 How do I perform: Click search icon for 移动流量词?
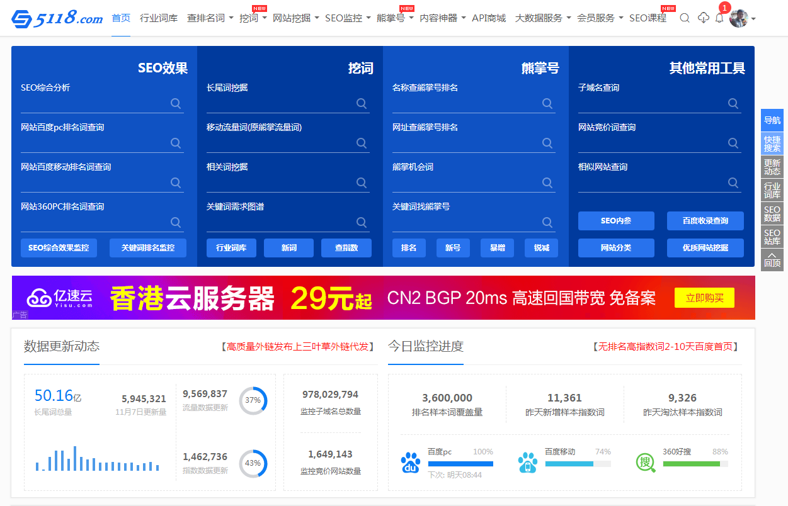[x=362, y=143]
